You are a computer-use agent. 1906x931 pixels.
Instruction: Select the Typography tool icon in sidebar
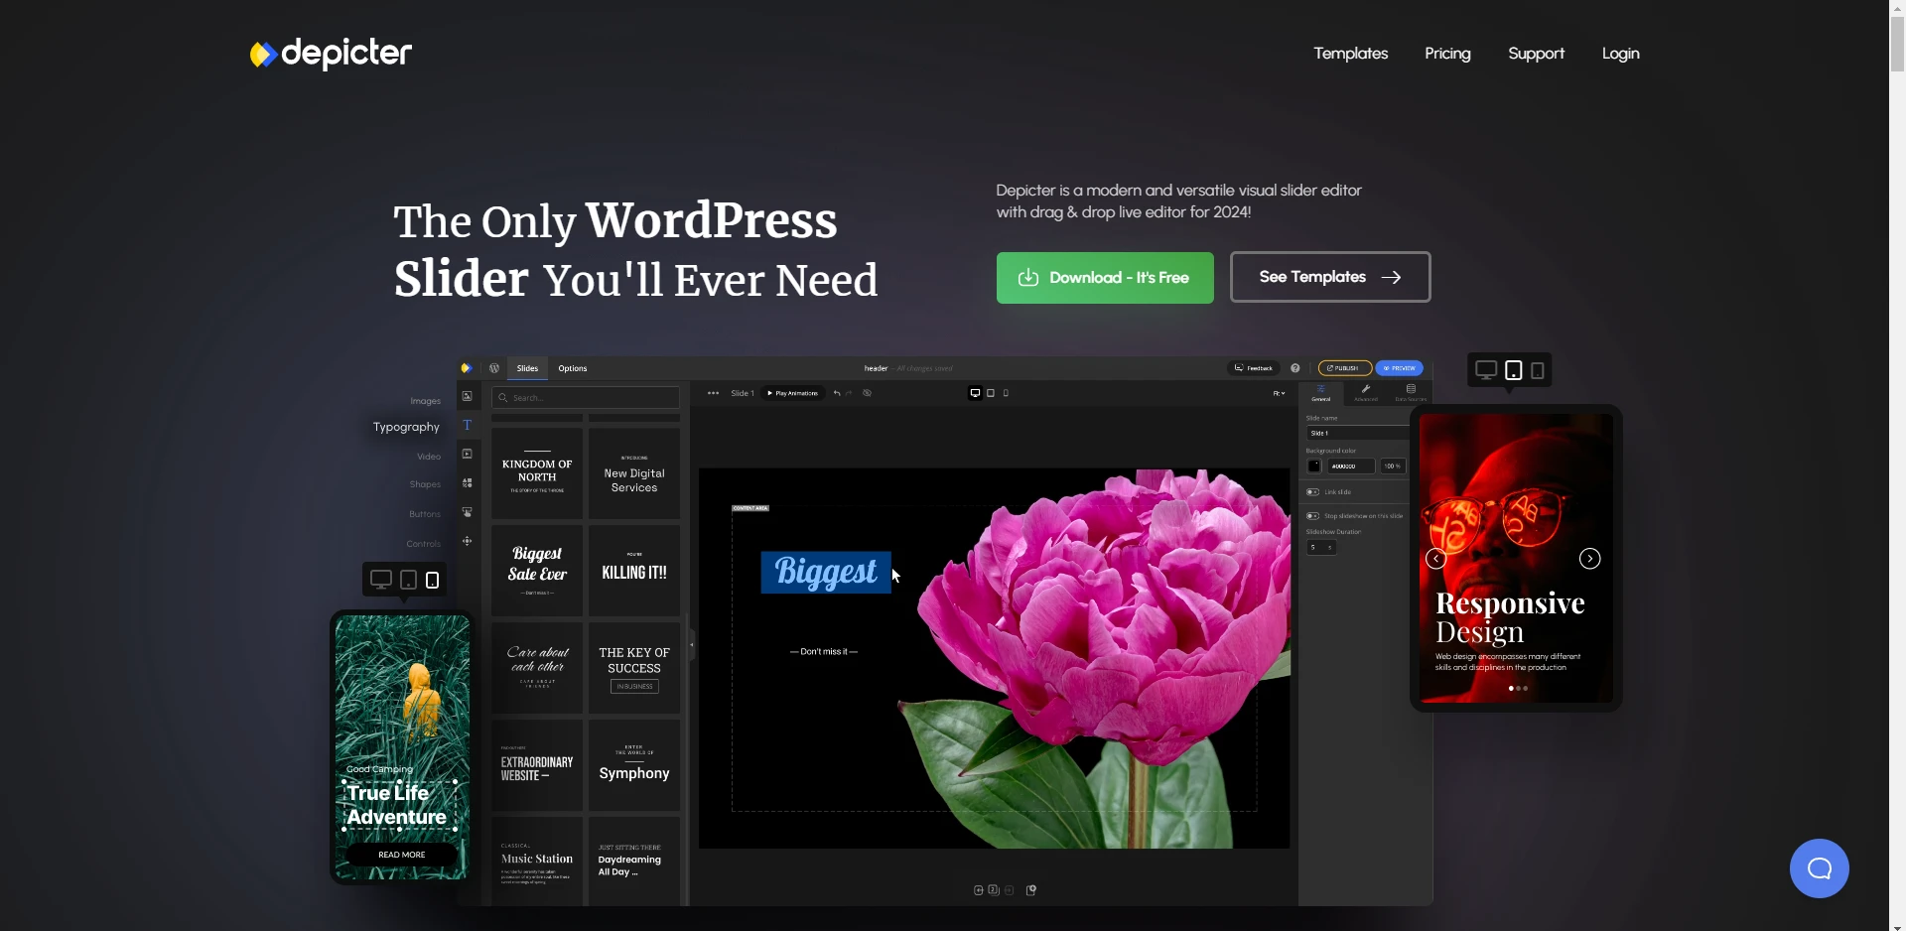[x=467, y=426]
